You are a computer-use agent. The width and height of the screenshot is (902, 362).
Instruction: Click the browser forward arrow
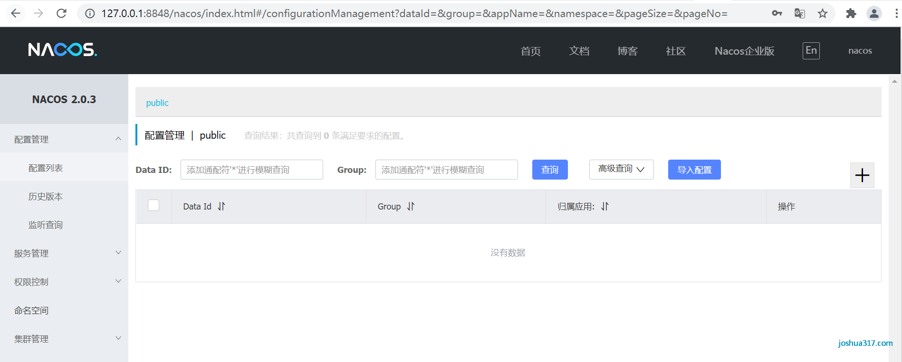tap(38, 13)
